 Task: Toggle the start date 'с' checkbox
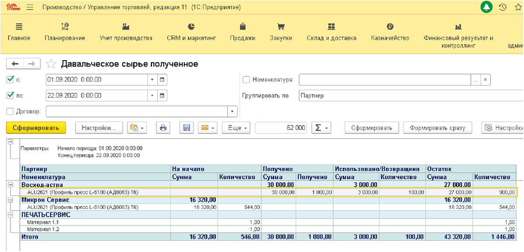point(10,80)
